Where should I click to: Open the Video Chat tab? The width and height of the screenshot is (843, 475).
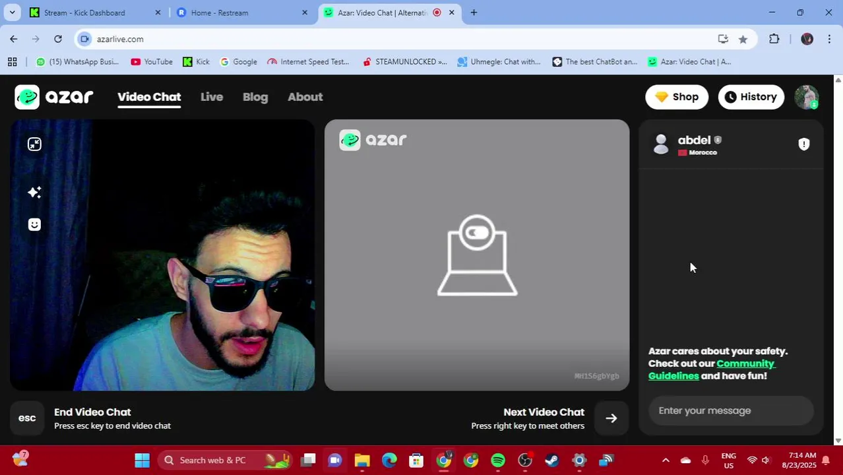149,97
